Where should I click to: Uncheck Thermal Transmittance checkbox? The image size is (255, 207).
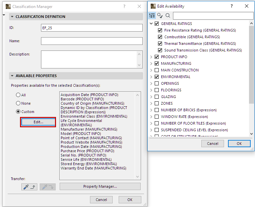[160, 44]
